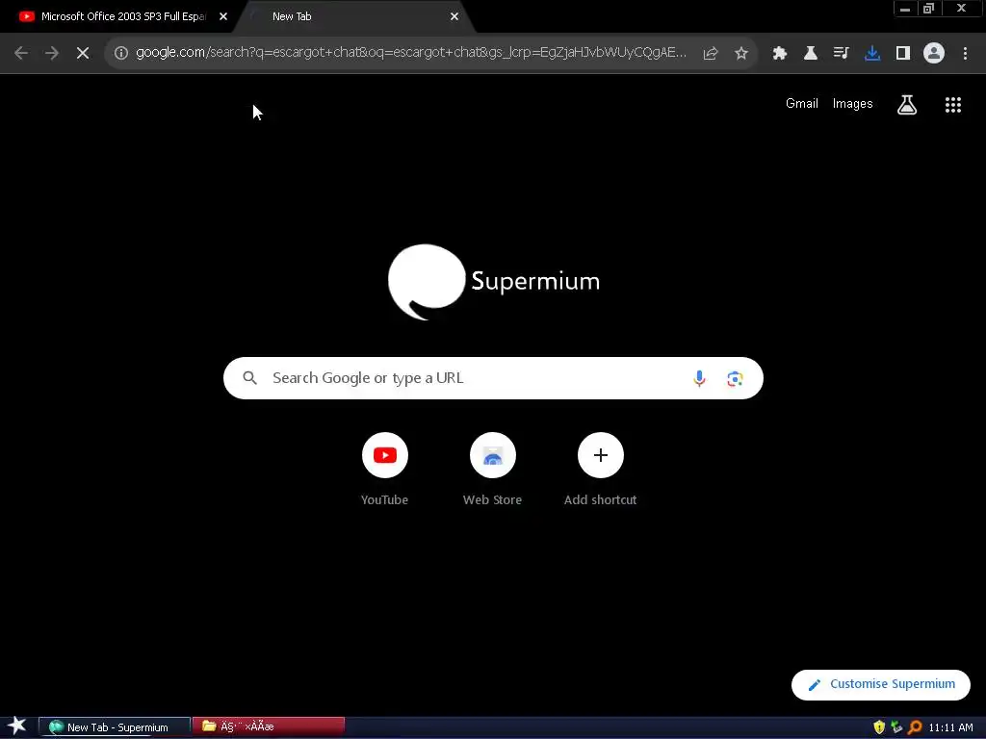Go forward using the forward arrow
Screen dimensions: 986x739
point(52,53)
